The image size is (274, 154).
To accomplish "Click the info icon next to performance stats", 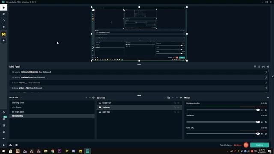I will (16, 145).
